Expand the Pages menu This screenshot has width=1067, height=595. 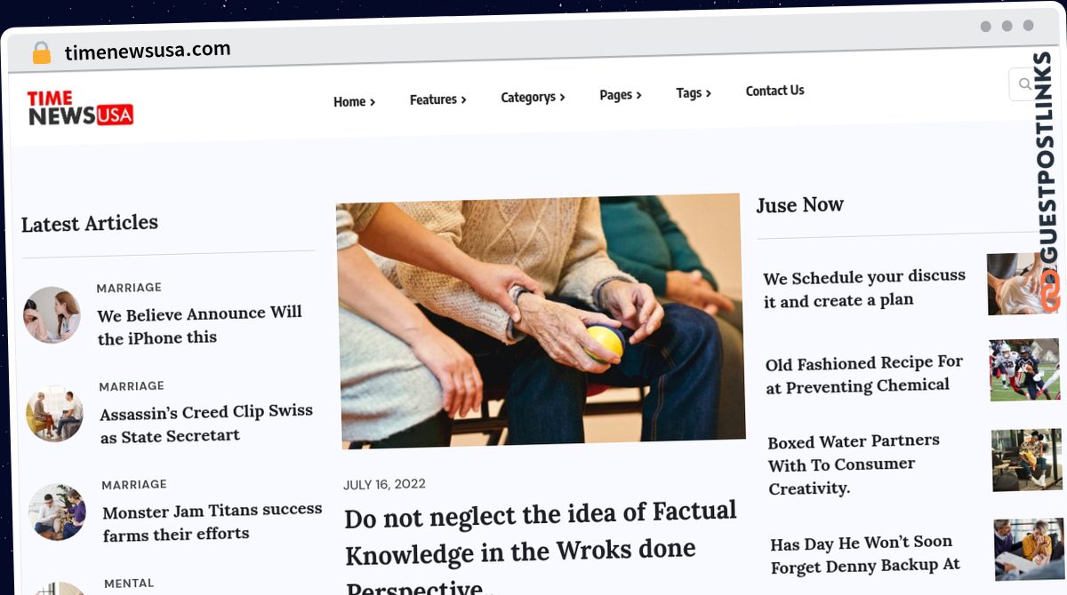[x=621, y=94]
